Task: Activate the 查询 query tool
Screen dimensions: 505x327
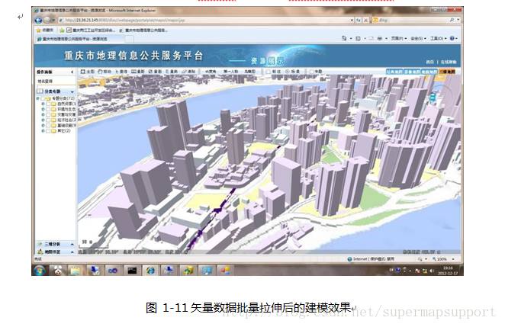Action: coord(121,71)
